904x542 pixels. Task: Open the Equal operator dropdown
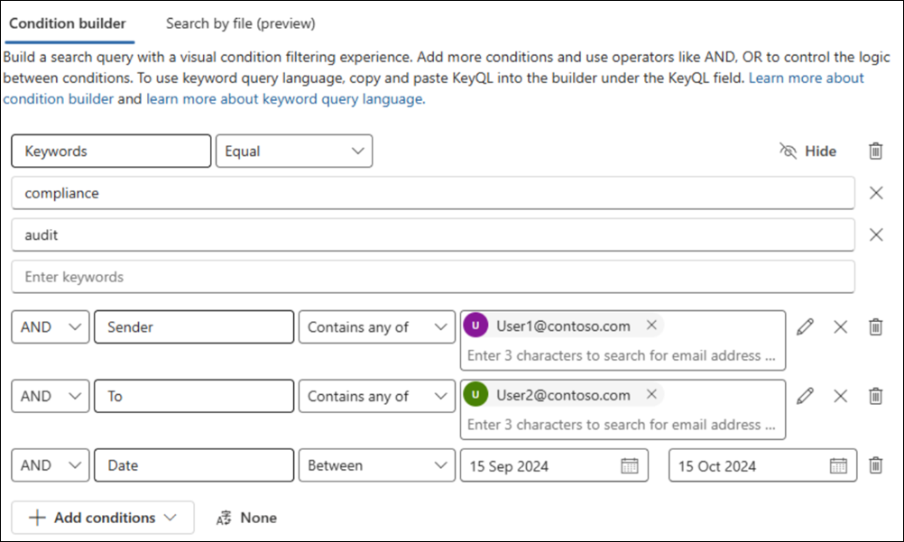click(x=294, y=151)
